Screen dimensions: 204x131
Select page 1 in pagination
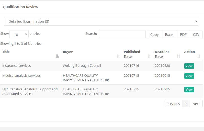click(x=186, y=104)
